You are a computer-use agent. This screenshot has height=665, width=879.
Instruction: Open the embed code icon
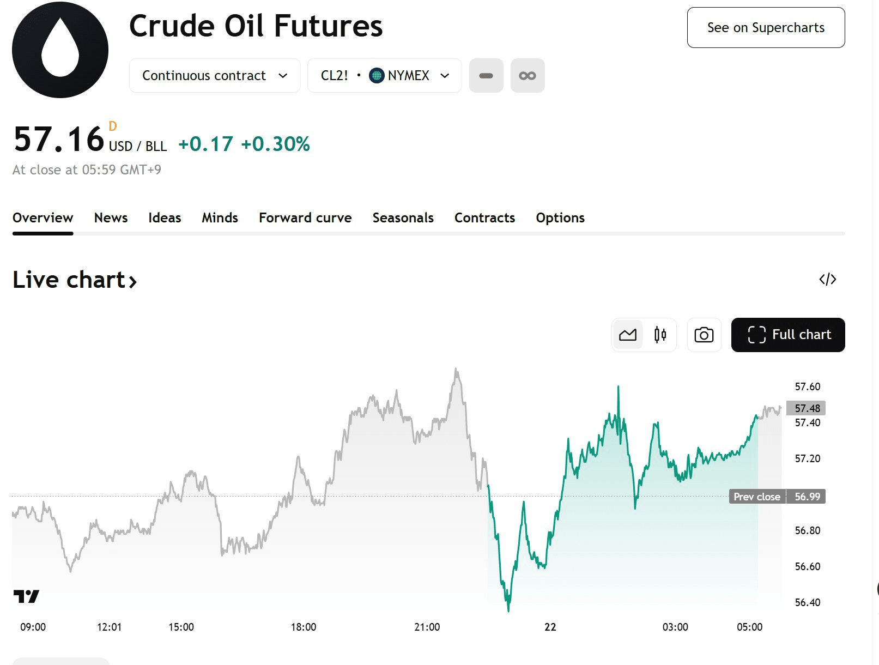(827, 280)
